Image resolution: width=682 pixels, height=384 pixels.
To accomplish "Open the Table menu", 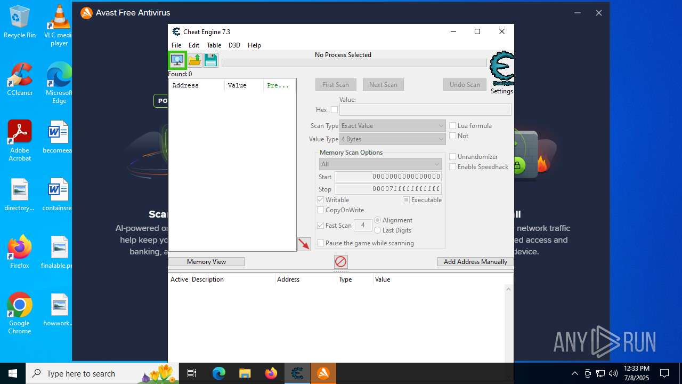I will coord(214,45).
